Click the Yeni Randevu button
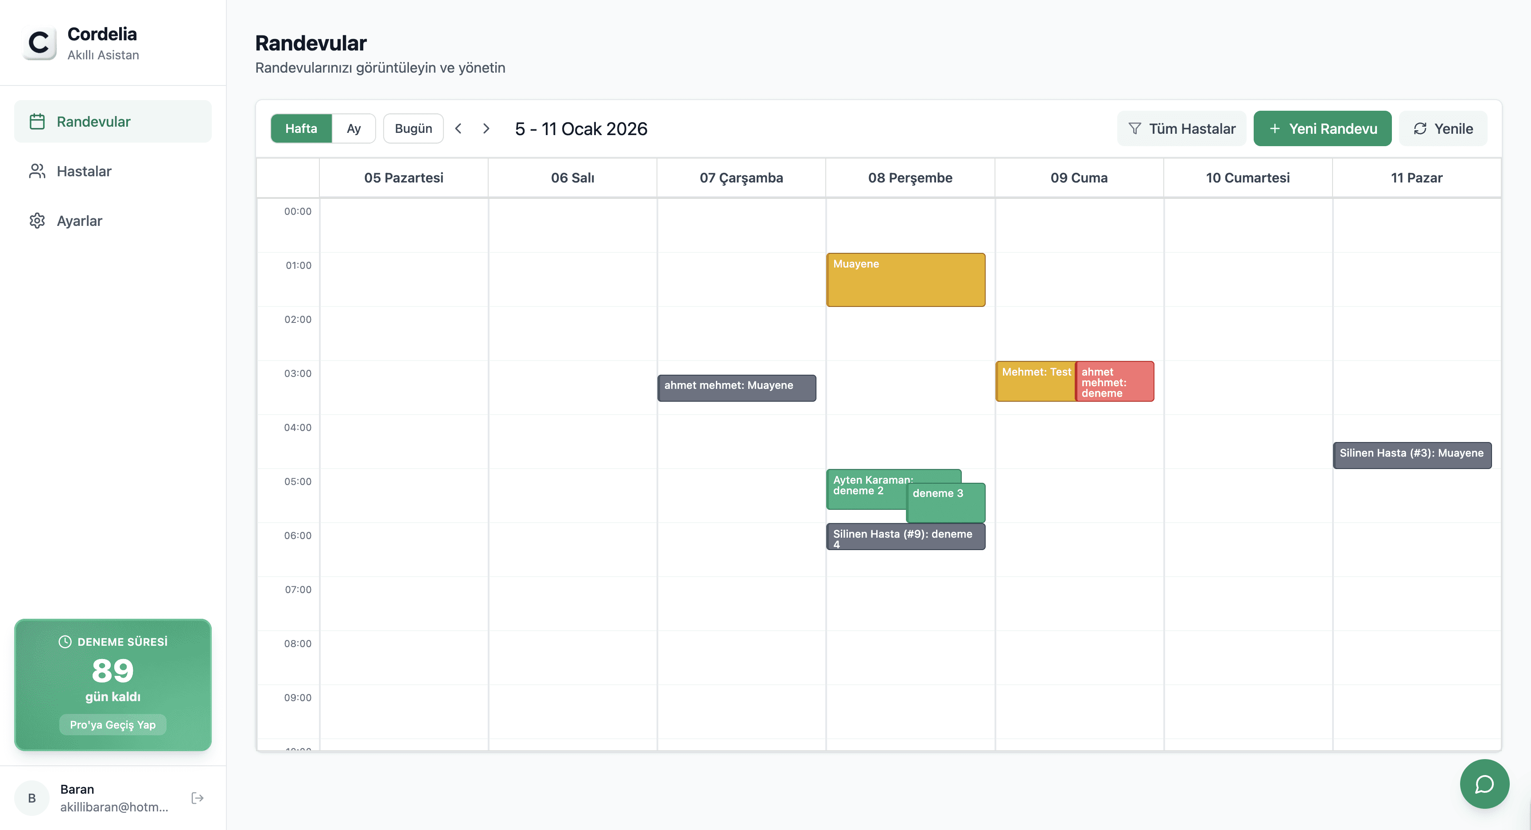 (1322, 128)
